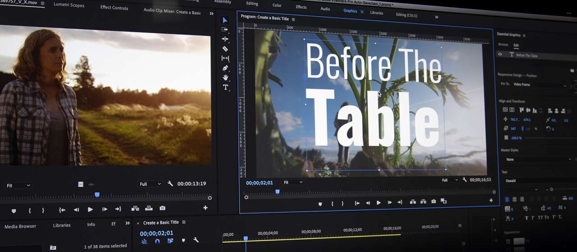Click Export Frame camera in Source monitor
Screen dimensions: 577x252
click(162, 208)
